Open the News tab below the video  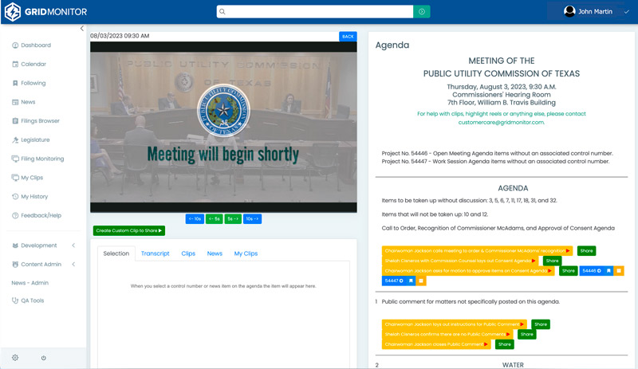215,253
